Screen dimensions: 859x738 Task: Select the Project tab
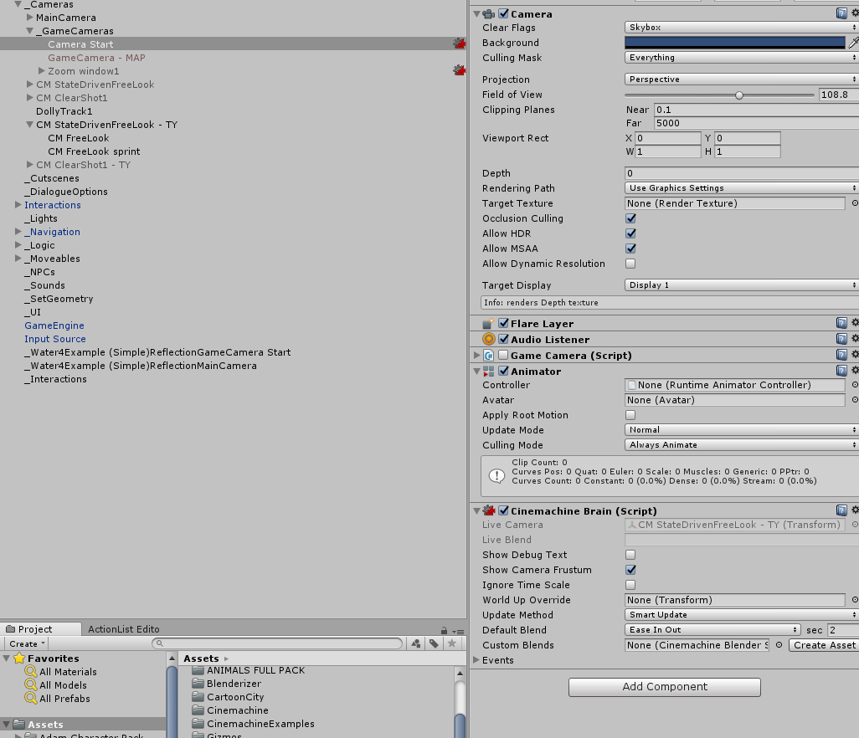(x=35, y=629)
